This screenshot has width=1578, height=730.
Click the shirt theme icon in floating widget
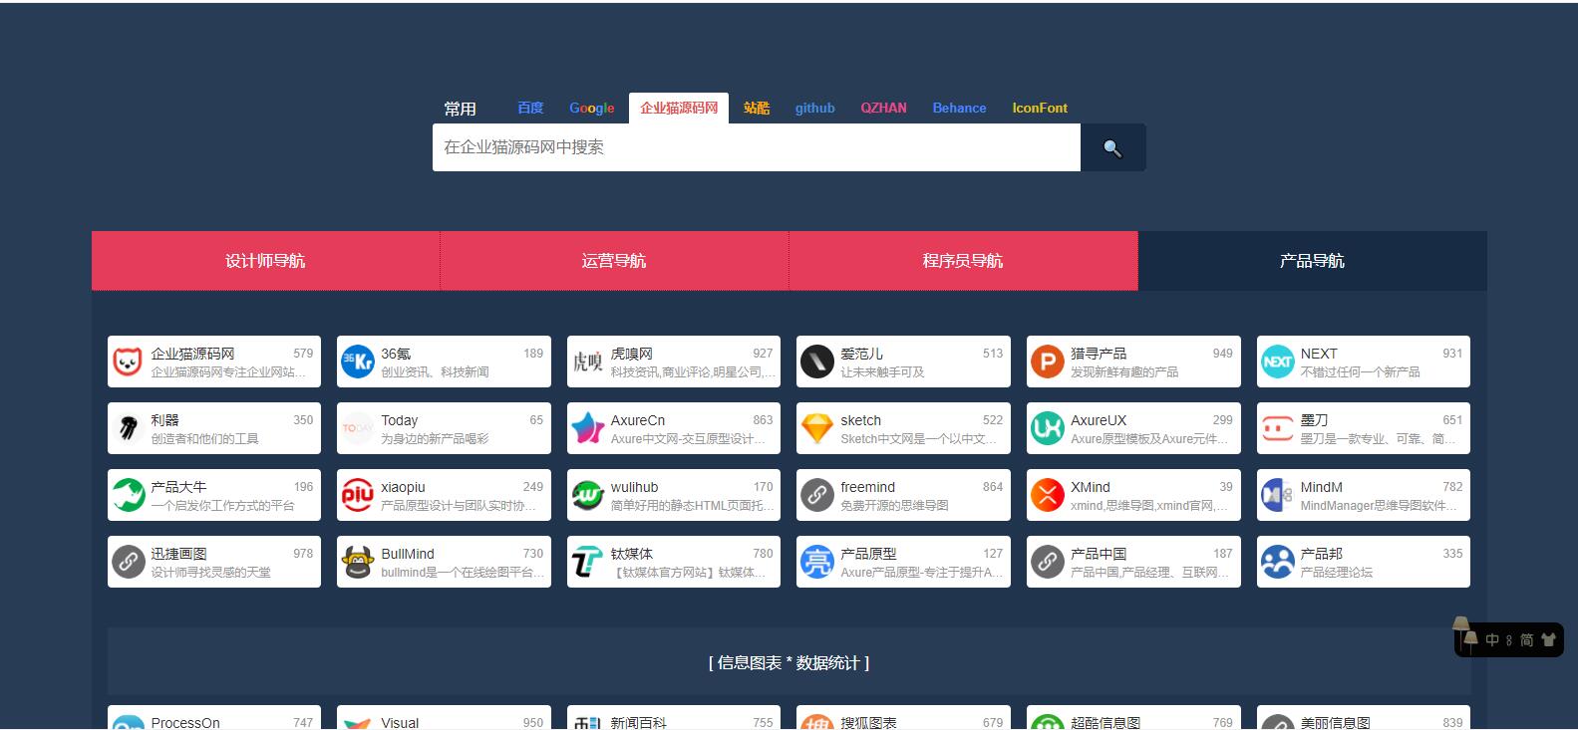[1548, 640]
